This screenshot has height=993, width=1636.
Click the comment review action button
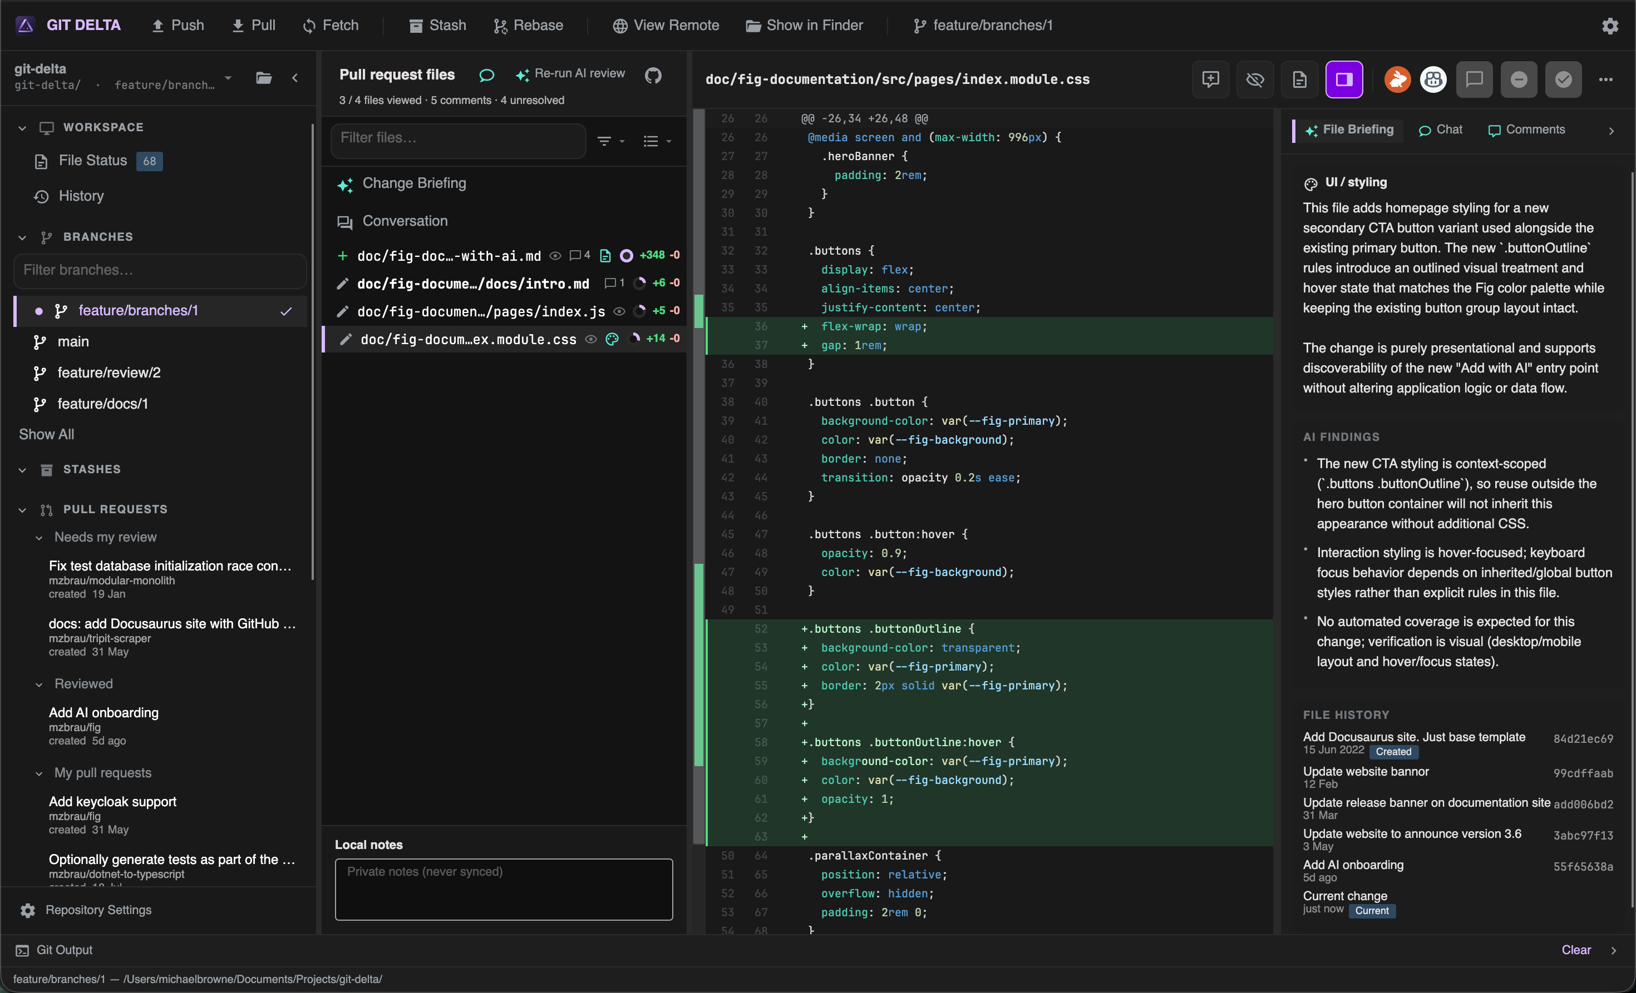tap(1474, 80)
